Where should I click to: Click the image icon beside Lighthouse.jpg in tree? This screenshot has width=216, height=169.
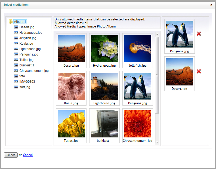pos(16,49)
